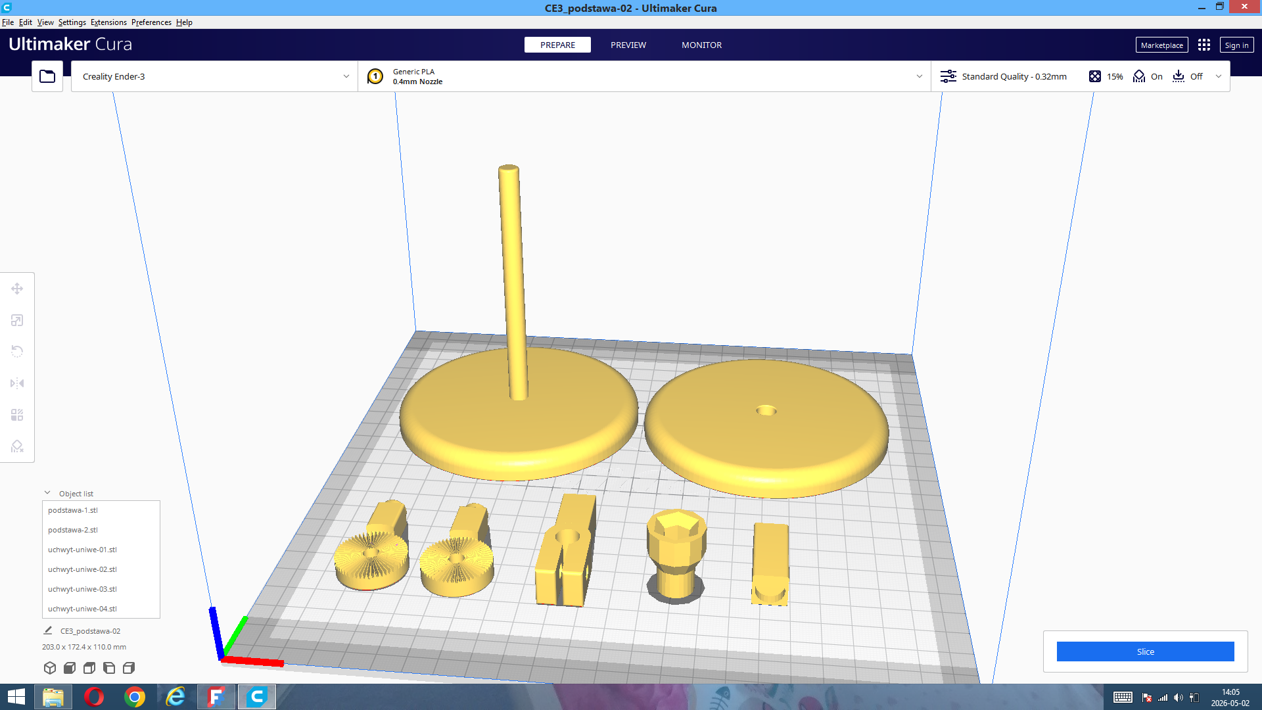Collapse the Object list panel

pos(47,493)
